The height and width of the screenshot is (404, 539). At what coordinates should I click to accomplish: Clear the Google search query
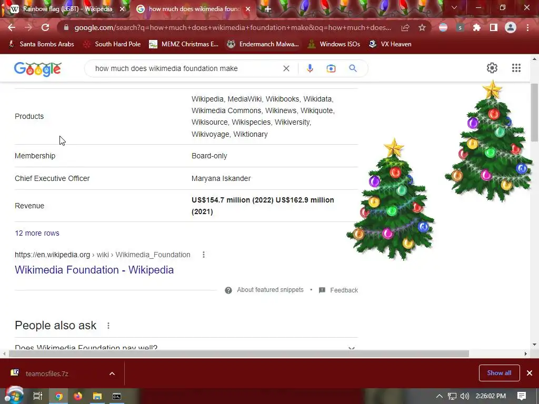[x=286, y=68]
